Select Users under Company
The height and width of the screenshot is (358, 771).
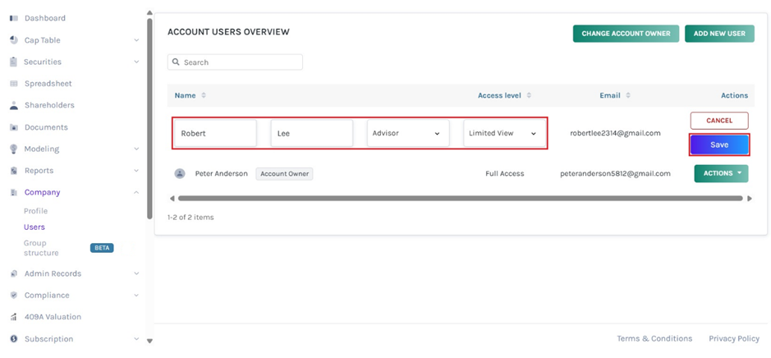(x=34, y=227)
